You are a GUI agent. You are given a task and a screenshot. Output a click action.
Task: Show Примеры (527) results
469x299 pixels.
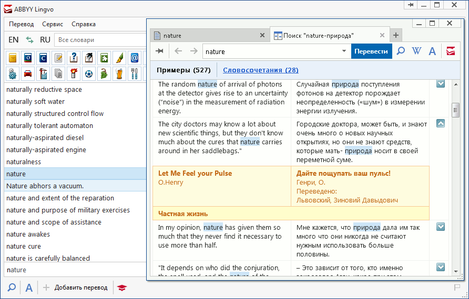183,70
